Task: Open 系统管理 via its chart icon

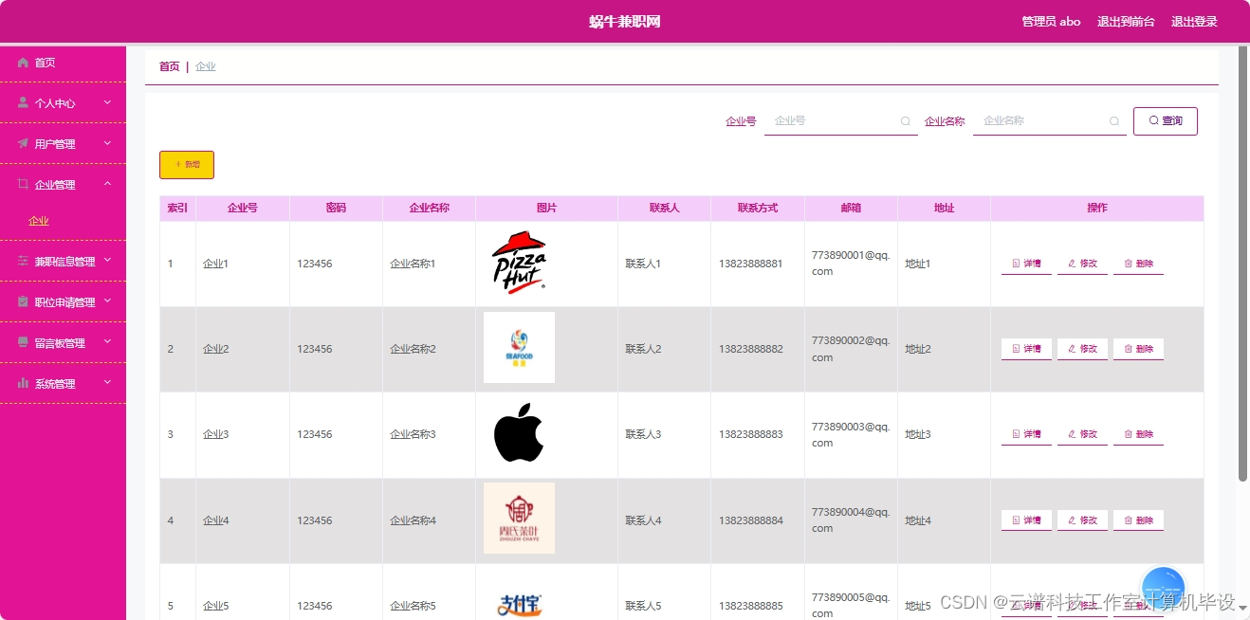Action: click(x=23, y=383)
